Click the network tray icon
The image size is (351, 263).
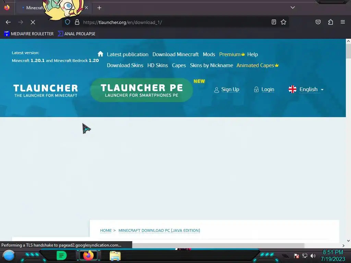[x=305, y=255]
